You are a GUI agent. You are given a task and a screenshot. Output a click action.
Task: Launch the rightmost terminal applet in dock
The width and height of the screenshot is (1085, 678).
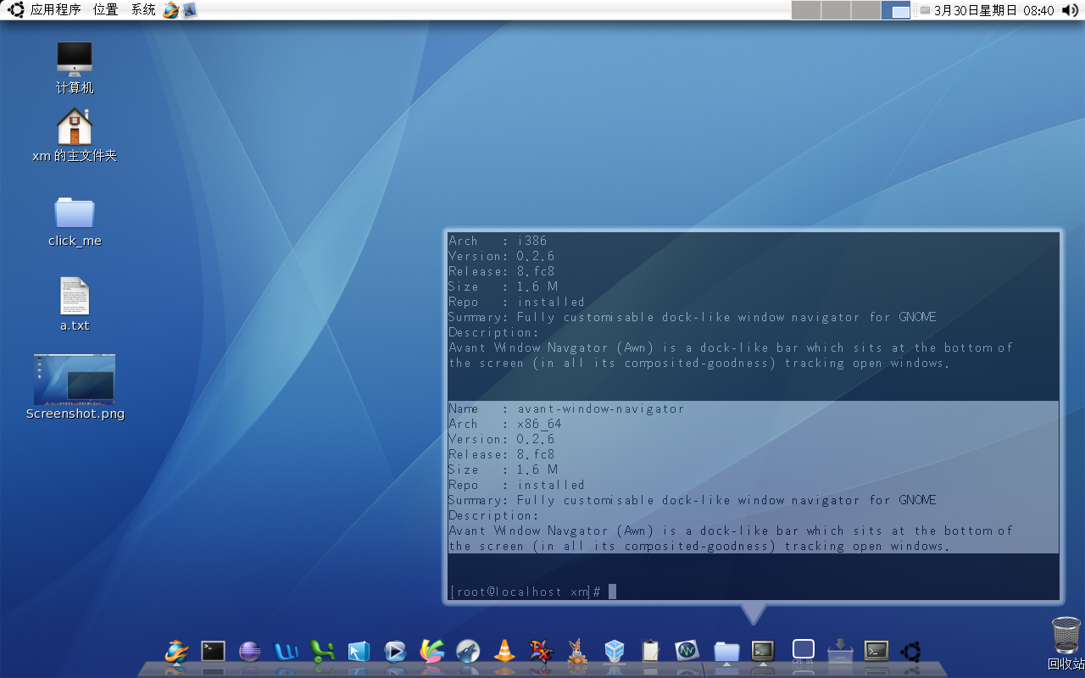(876, 651)
